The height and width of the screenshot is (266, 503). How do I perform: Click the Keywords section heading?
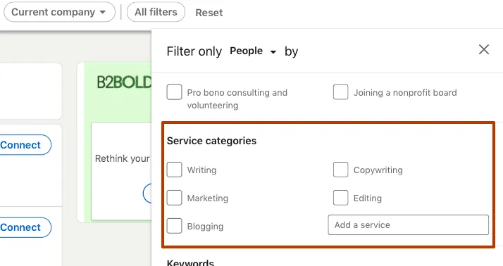point(190,262)
